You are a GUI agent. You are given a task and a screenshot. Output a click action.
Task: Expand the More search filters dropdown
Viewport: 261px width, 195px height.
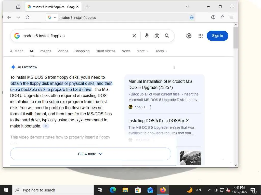(142, 51)
